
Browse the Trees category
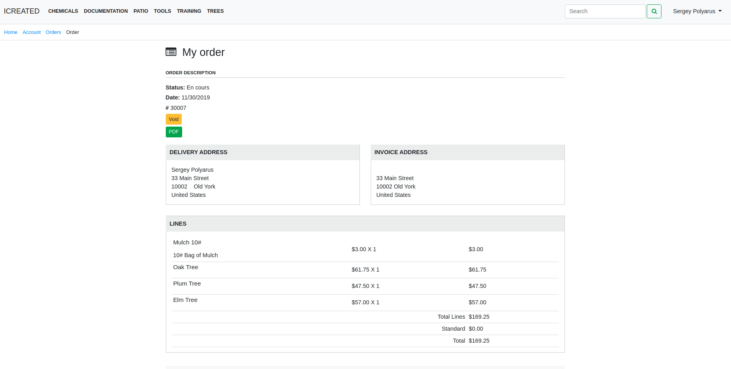tap(215, 11)
